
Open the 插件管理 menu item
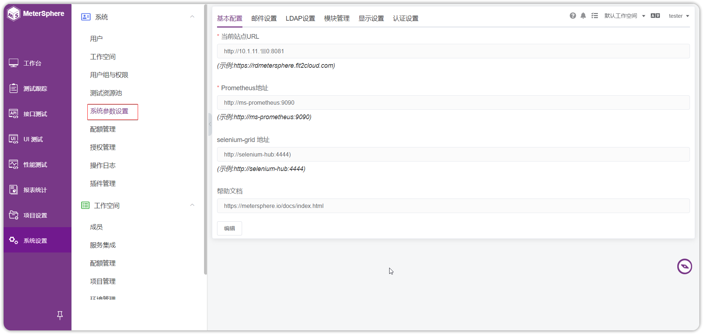[x=103, y=184]
